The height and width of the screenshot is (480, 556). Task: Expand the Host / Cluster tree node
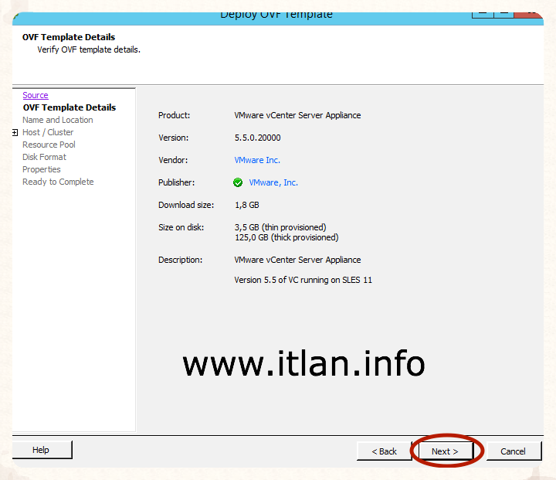click(x=15, y=132)
